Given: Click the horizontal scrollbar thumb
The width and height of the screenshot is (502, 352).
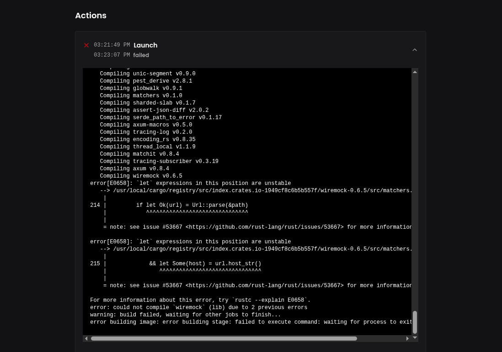Looking at the screenshot, I should (224, 339).
